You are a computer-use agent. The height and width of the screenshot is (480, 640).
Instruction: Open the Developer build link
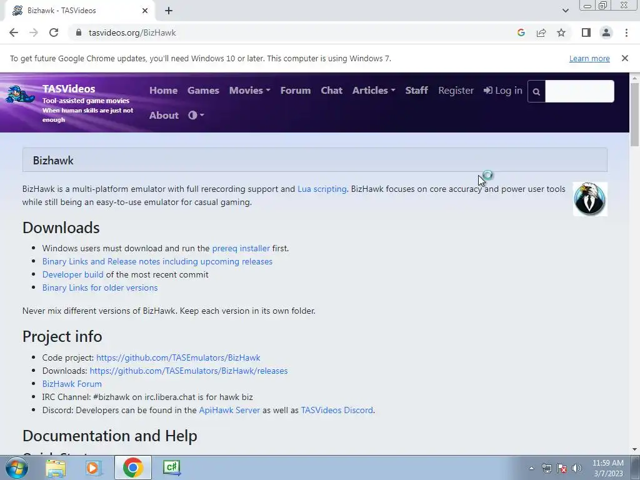click(73, 274)
